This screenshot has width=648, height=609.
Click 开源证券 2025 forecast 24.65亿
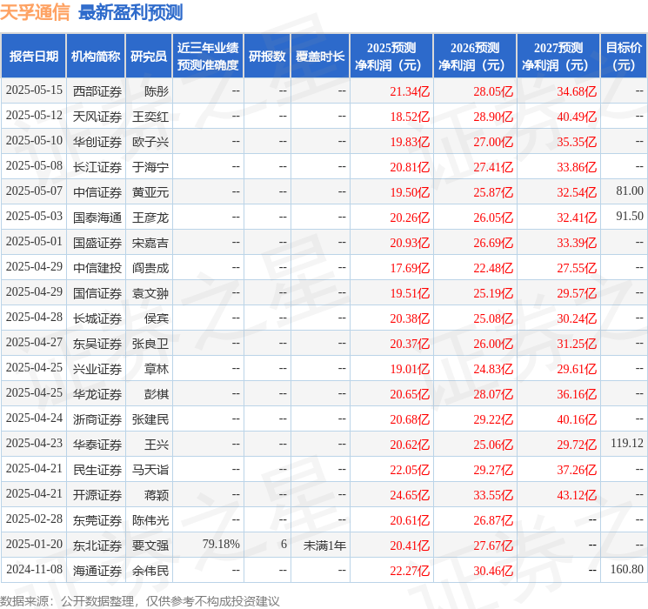[x=410, y=494]
